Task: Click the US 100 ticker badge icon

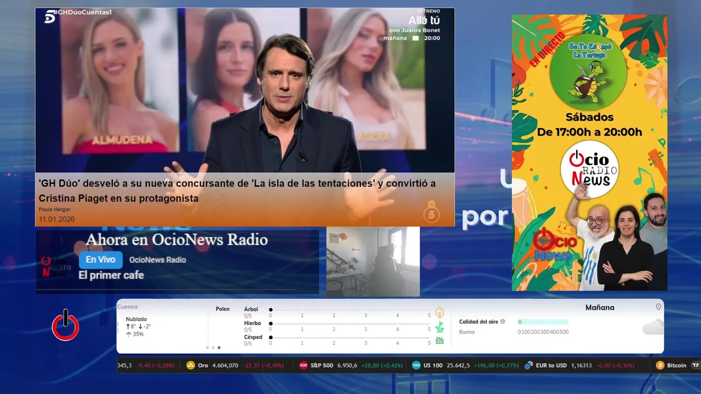Action: pos(416,366)
